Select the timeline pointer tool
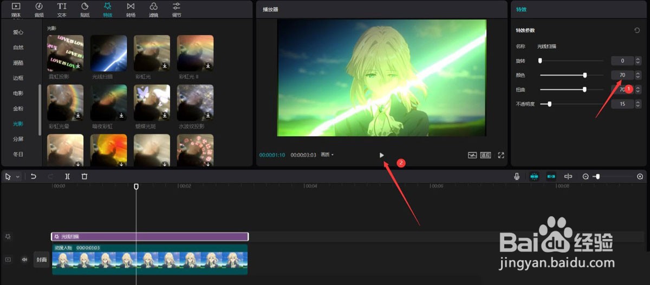 click(x=9, y=176)
